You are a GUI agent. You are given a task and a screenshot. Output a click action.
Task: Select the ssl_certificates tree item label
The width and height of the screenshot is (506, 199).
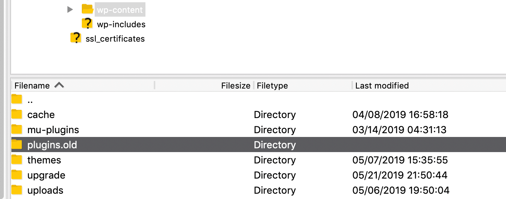point(115,39)
